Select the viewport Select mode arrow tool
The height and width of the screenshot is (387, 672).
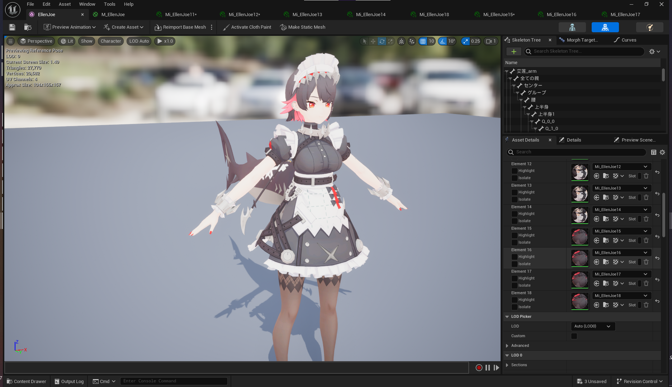pyautogui.click(x=365, y=41)
